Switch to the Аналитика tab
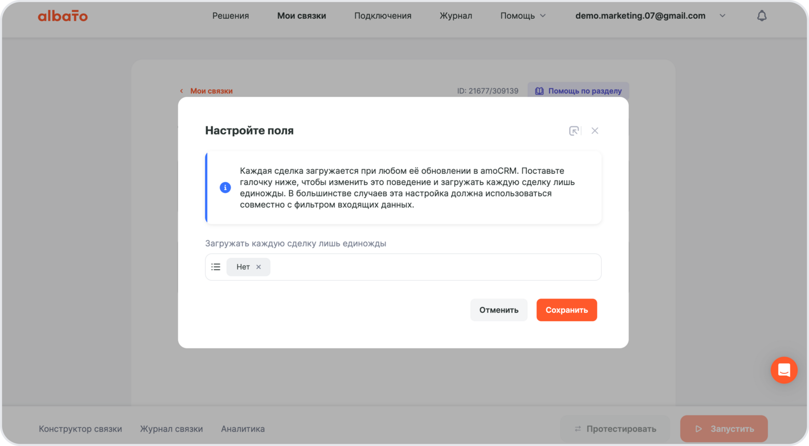This screenshot has height=446, width=809. tap(243, 429)
